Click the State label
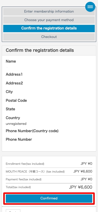The height and width of the screenshot is (212, 98). (x=10, y=109)
